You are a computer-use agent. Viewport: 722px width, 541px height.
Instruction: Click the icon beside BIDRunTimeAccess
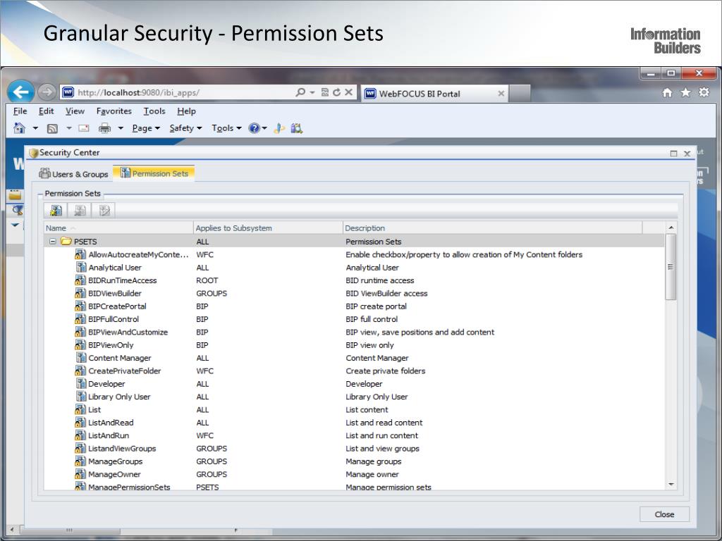click(80, 280)
